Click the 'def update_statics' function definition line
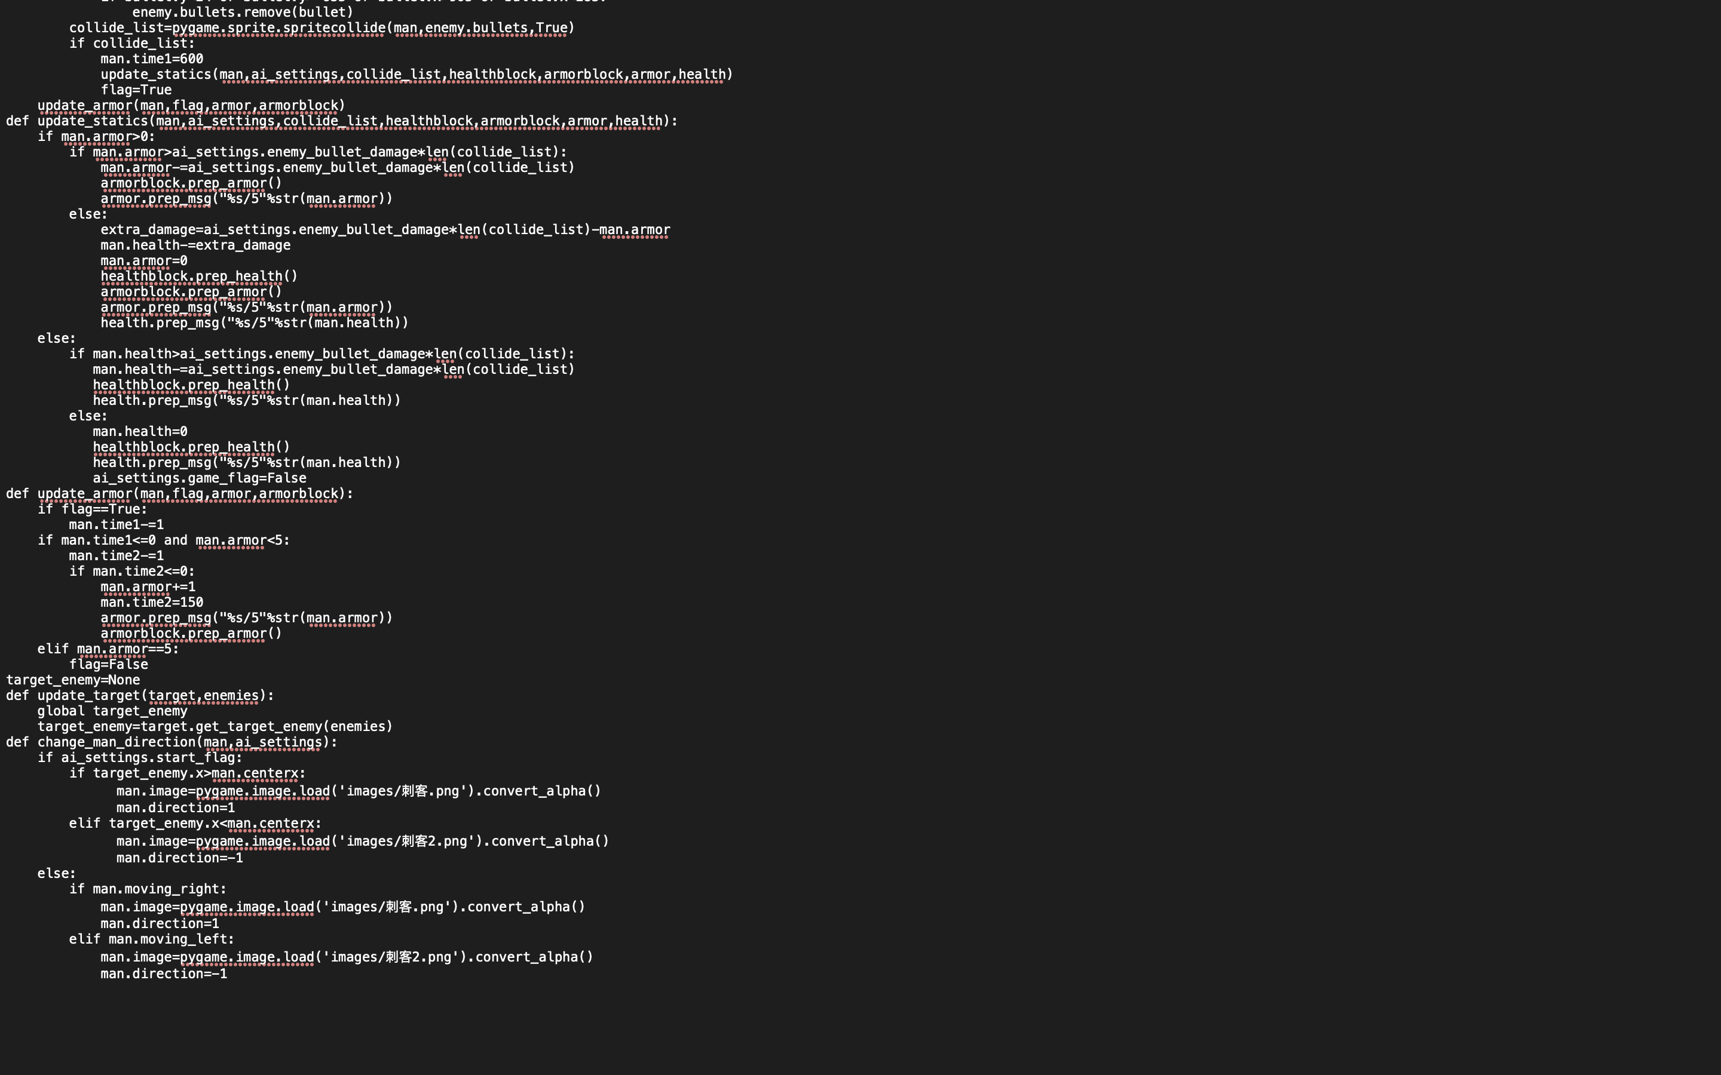Viewport: 1721px width, 1075px height. pyautogui.click(x=342, y=121)
